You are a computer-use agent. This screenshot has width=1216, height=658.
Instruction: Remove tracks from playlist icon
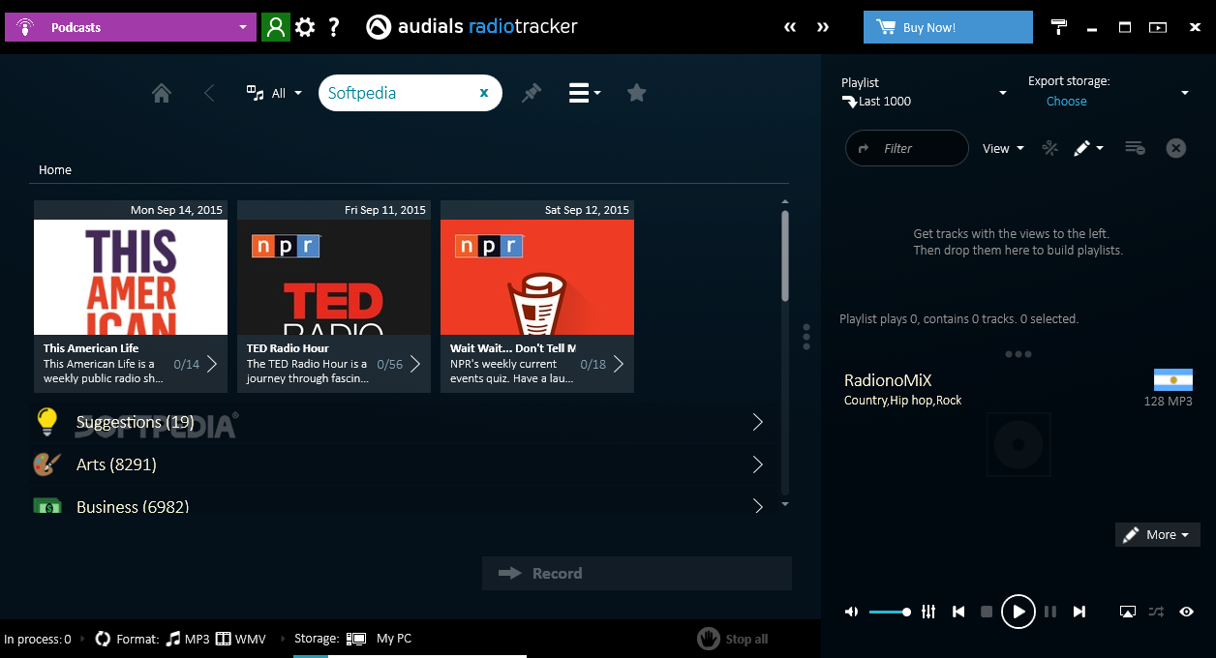1135,148
